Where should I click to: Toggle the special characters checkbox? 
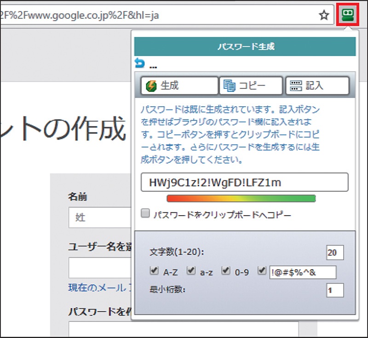pos(262,271)
